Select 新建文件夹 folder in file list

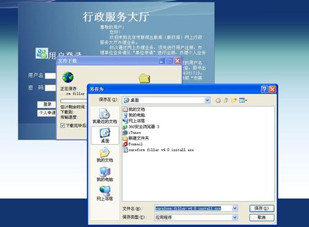point(136,138)
